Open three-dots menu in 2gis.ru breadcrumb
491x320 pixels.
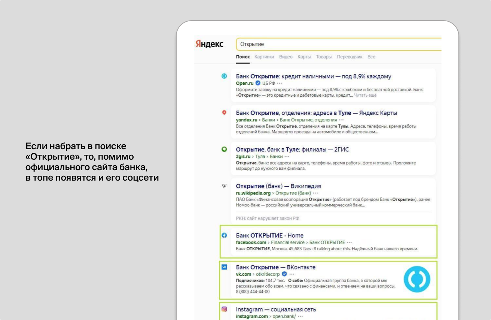pyautogui.click(x=287, y=156)
